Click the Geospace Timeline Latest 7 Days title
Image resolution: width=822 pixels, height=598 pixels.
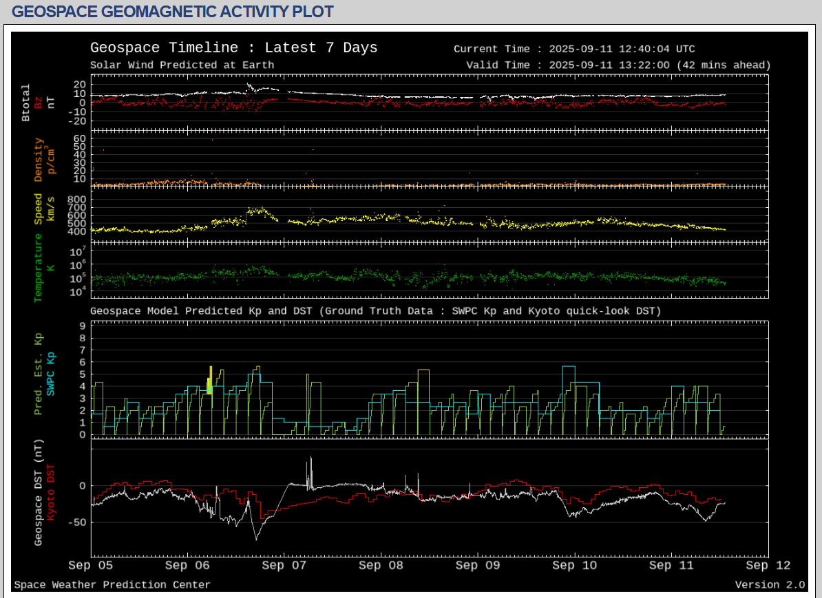pos(233,47)
